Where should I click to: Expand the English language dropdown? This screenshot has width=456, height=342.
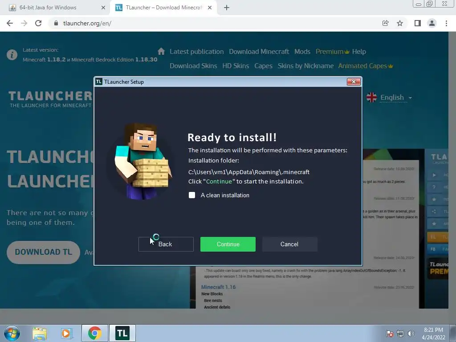(396, 98)
